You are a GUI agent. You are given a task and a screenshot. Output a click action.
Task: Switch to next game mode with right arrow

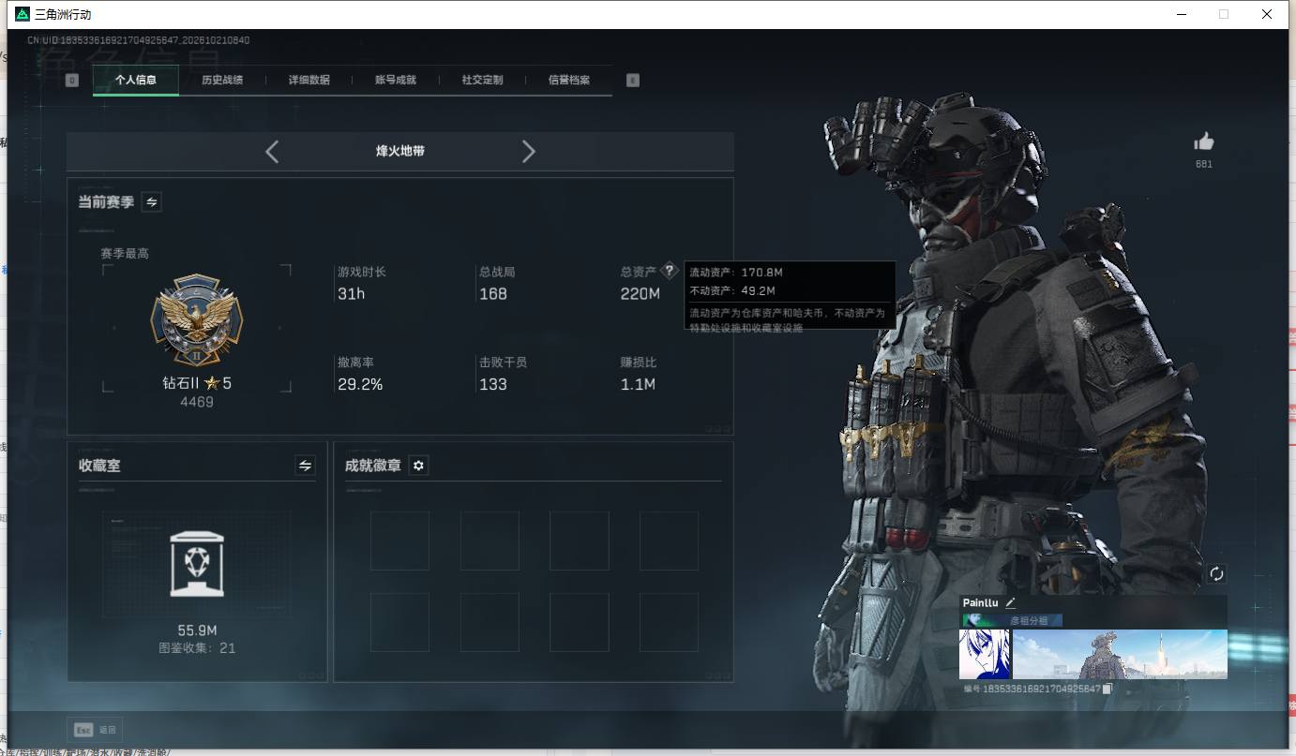529,152
